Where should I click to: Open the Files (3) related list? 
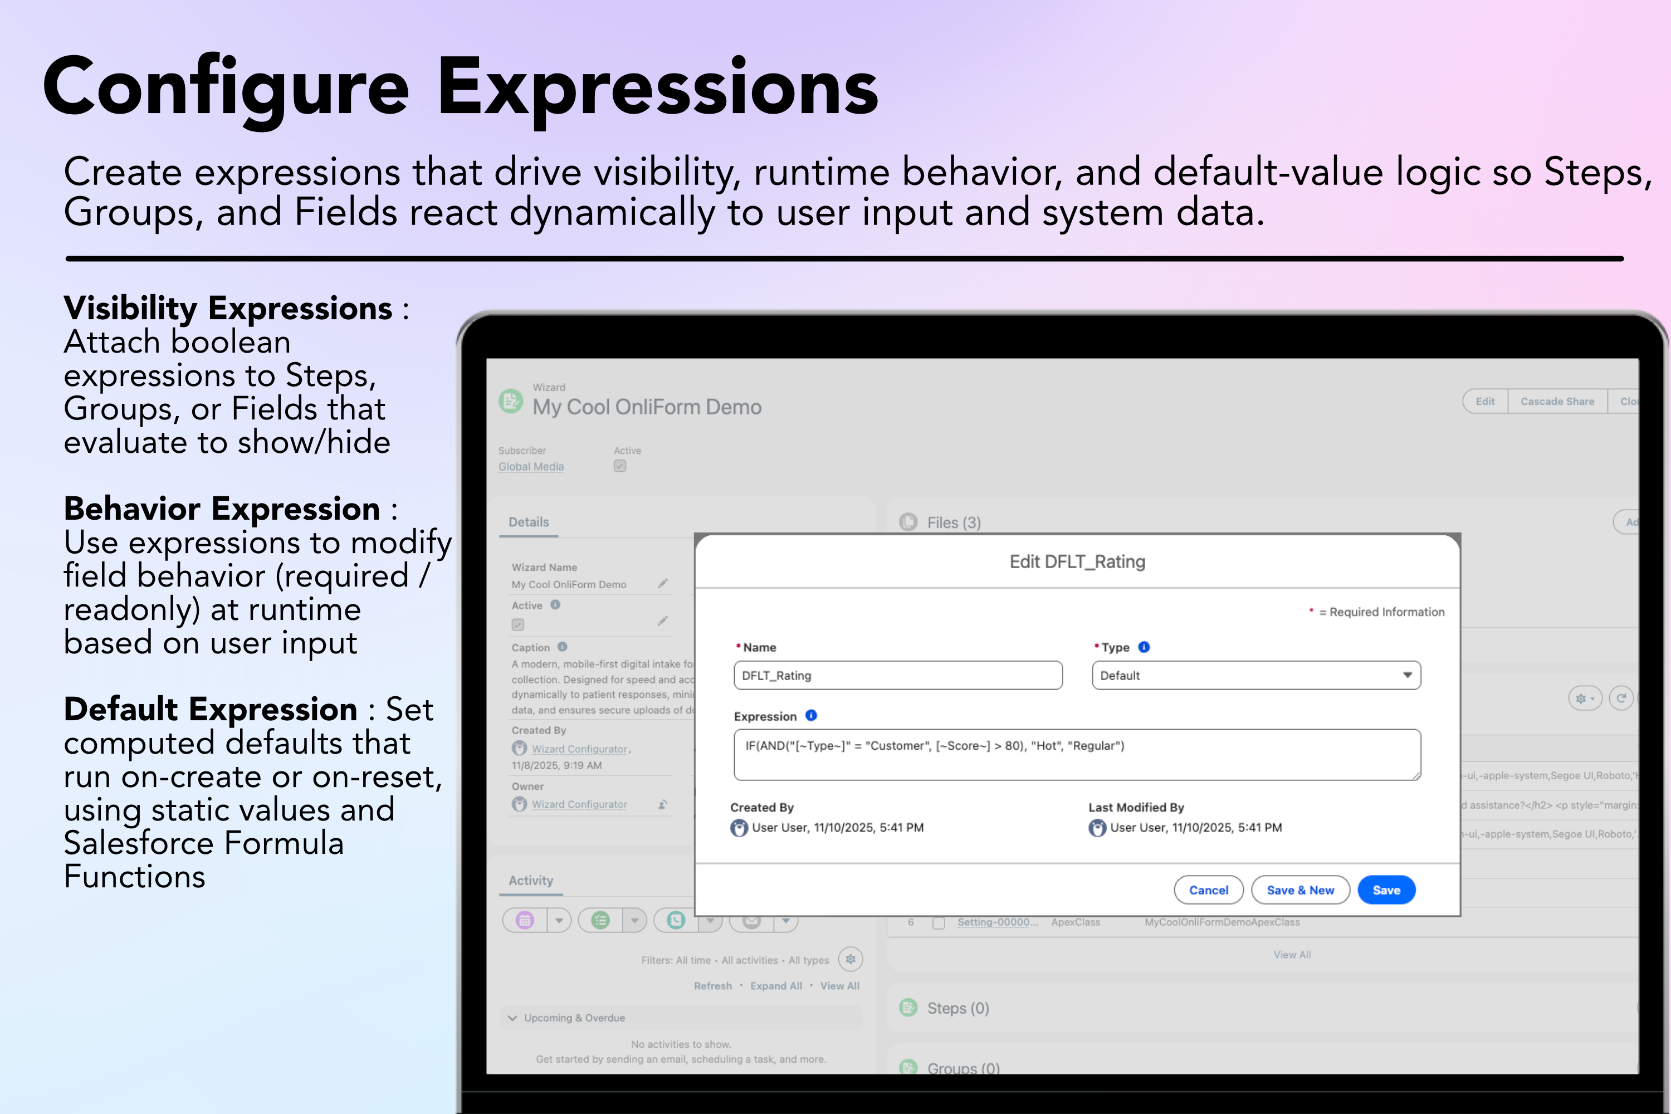(954, 522)
